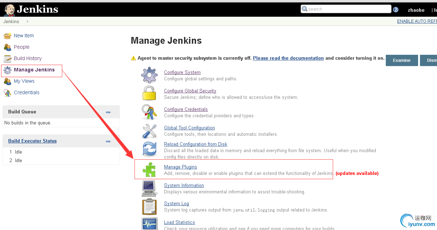Screen dimensions: 437x230
Task: Open New Item in the sidebar
Action: coord(24,36)
